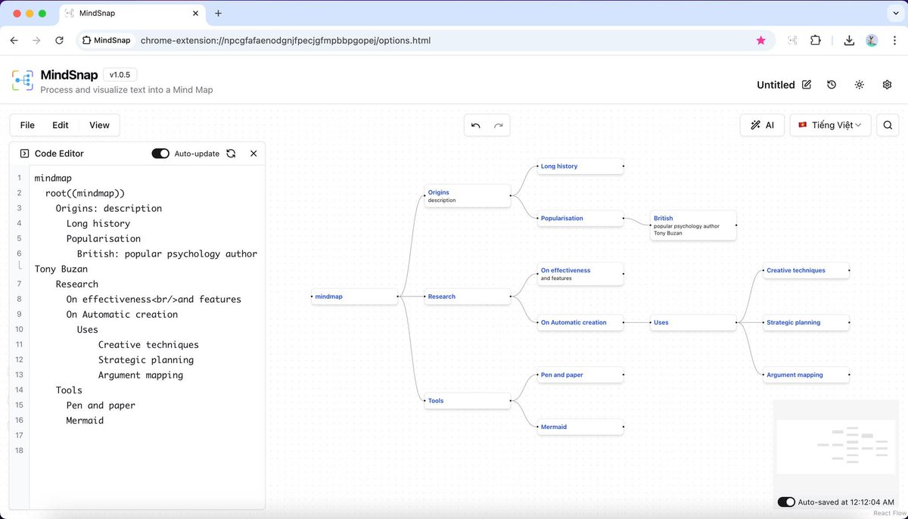Screen dimensions: 908x519
Task: Open version history clock icon
Action: click(x=832, y=85)
